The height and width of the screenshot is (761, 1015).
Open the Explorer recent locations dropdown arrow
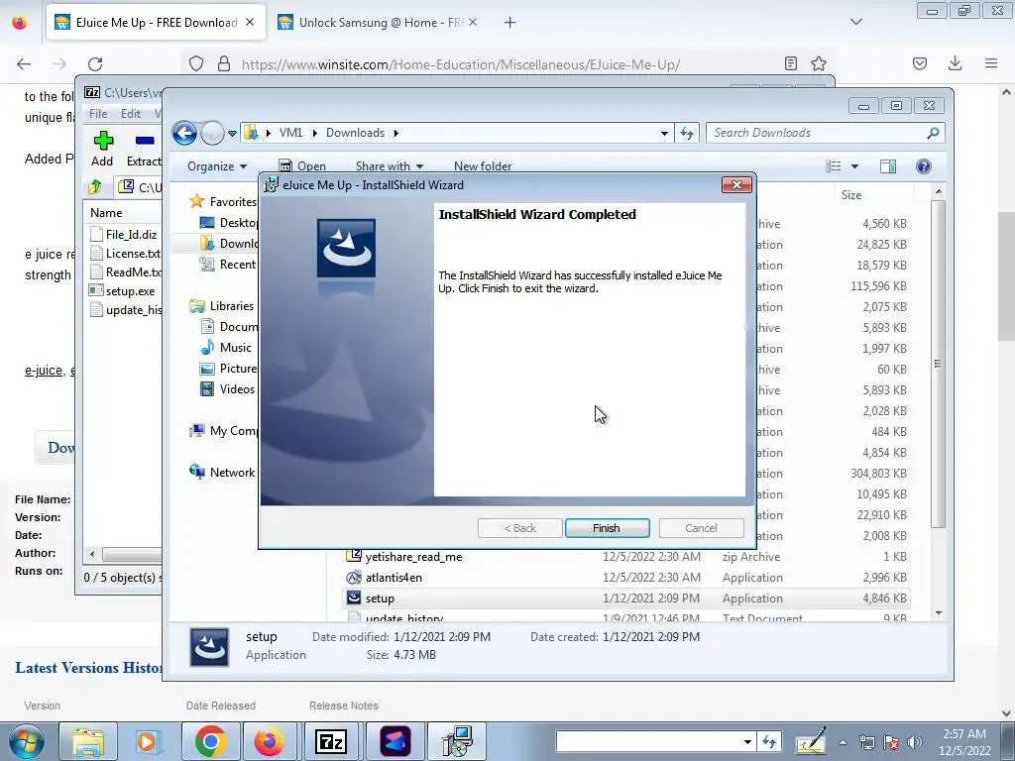coord(232,134)
